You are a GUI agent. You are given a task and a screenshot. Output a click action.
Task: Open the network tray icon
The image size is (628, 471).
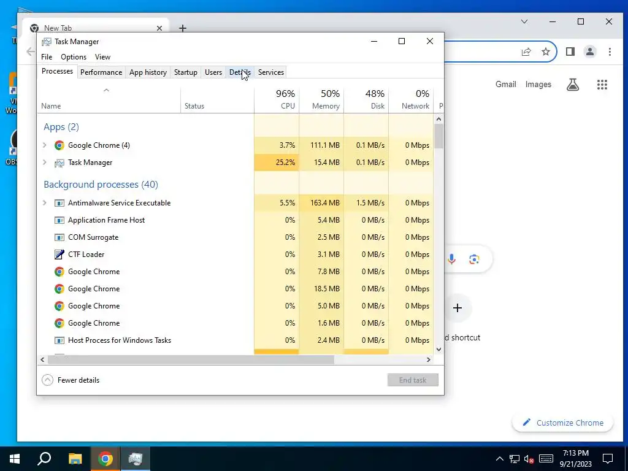[515, 459]
